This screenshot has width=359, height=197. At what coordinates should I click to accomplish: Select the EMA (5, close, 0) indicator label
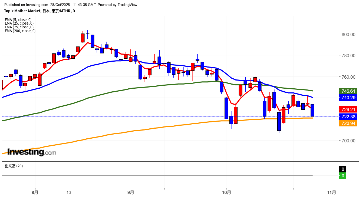18,20
